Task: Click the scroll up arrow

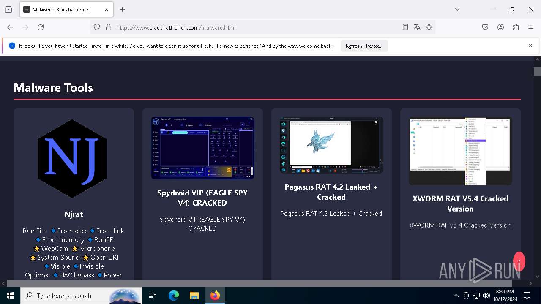Action: click(537, 60)
